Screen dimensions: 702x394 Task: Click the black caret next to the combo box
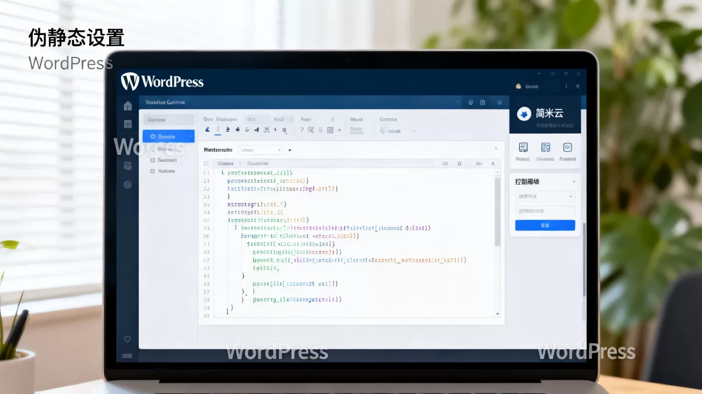click(x=290, y=150)
